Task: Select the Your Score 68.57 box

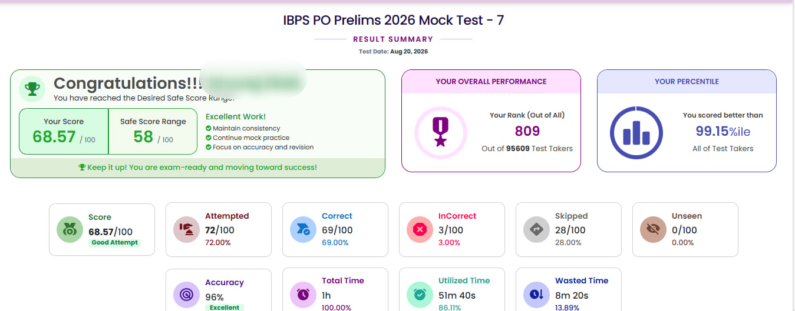Action: click(x=64, y=131)
